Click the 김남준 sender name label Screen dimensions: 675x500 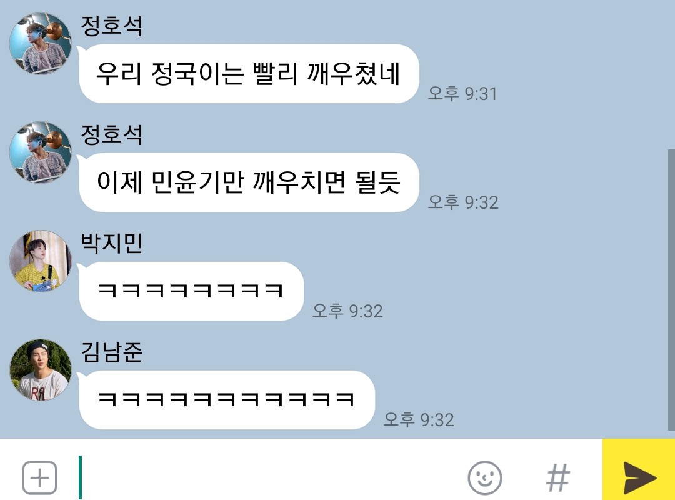(x=111, y=352)
